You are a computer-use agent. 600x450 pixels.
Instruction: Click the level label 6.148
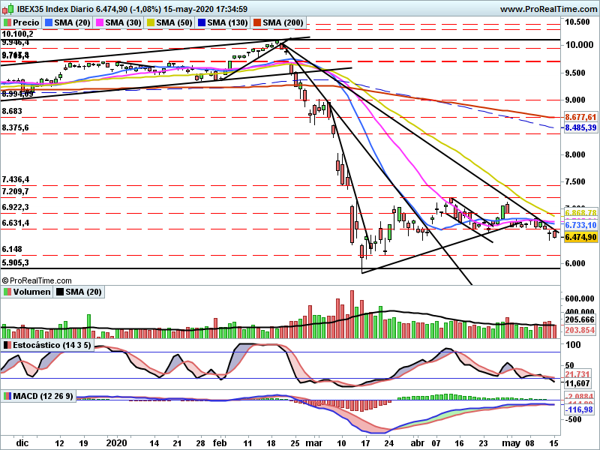pyautogui.click(x=12, y=250)
